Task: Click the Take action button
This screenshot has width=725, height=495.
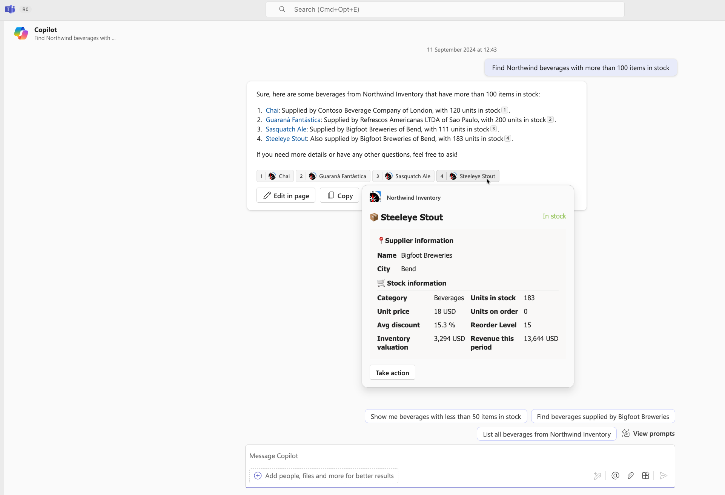Action: tap(392, 373)
